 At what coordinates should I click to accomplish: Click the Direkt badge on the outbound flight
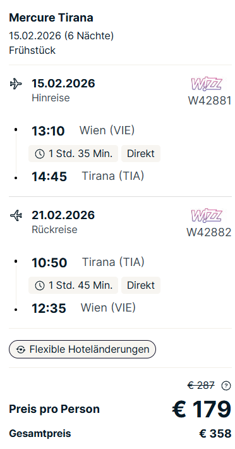[x=141, y=154]
